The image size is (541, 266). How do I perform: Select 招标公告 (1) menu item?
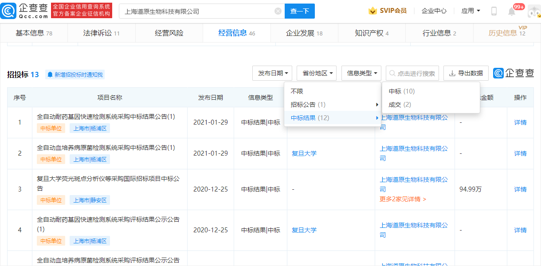333,105
